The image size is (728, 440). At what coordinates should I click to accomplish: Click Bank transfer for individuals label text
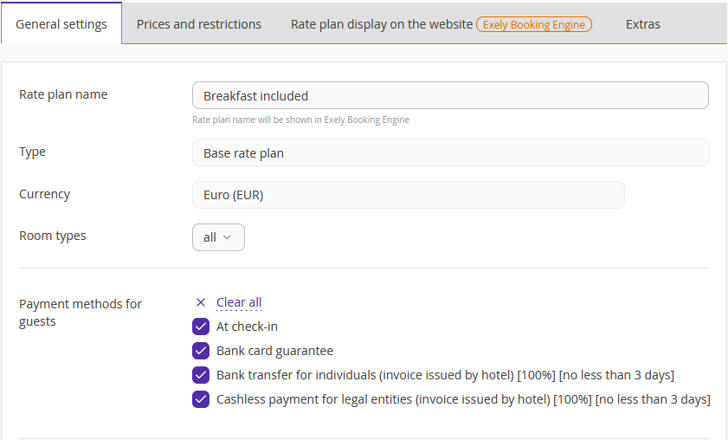tap(445, 375)
